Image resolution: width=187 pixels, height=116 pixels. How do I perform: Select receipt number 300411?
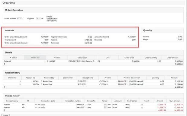pos(36,81)
